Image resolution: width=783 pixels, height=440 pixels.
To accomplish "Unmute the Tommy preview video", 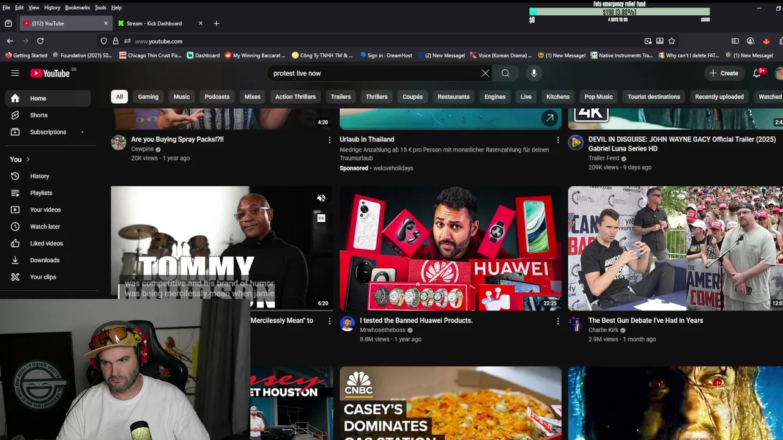I will (x=321, y=198).
